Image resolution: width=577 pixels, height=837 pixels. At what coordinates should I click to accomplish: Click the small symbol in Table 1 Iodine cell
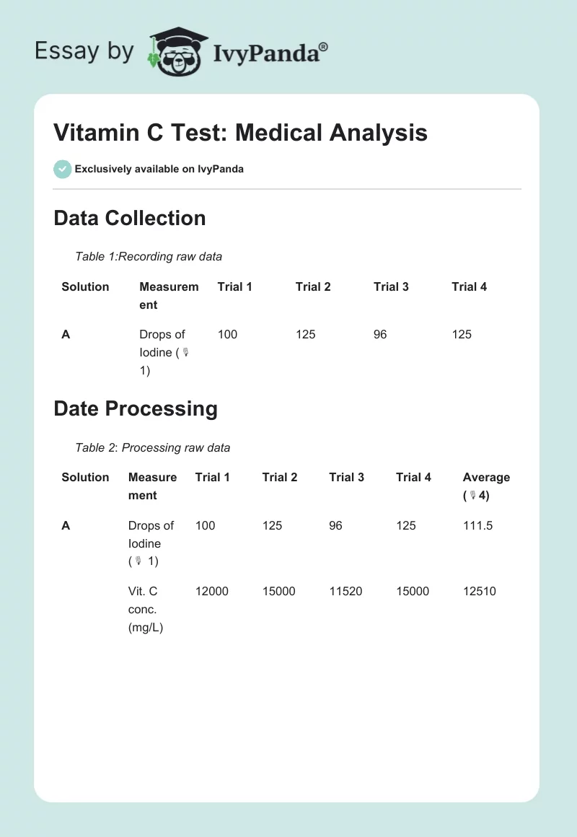(x=185, y=353)
